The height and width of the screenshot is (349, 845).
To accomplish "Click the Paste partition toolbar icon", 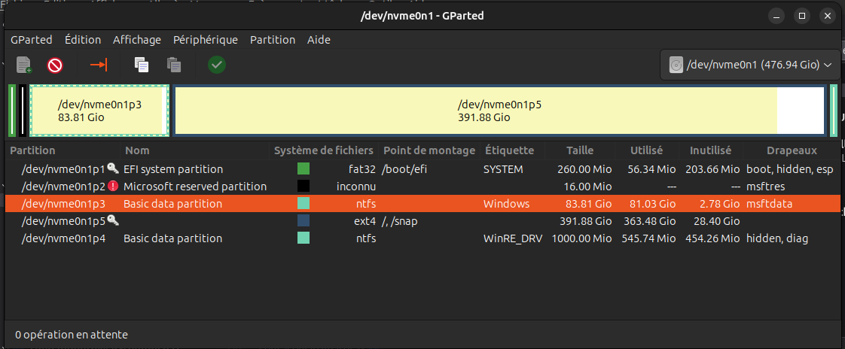I will pyautogui.click(x=173, y=65).
